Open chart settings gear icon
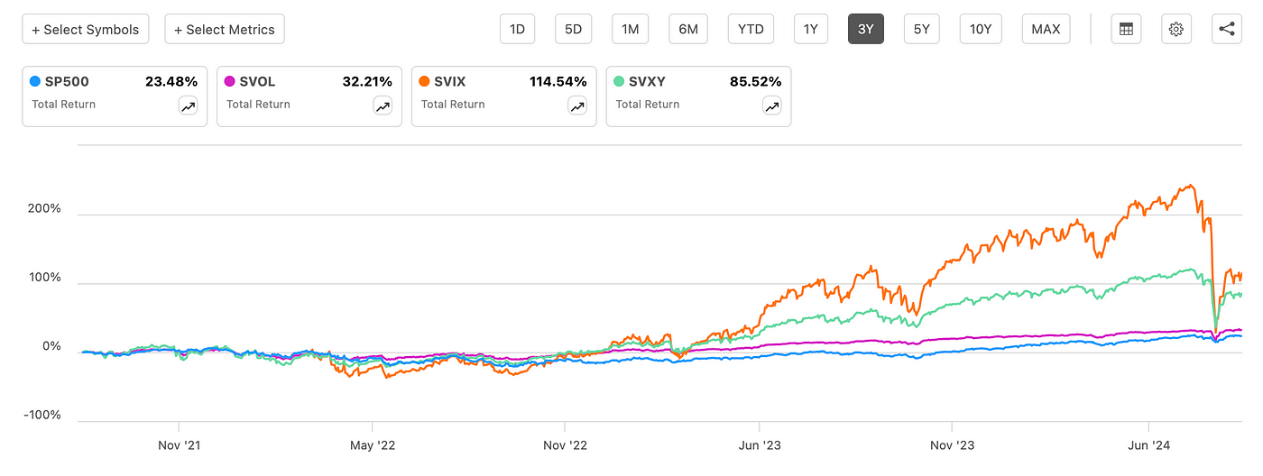 [1176, 29]
